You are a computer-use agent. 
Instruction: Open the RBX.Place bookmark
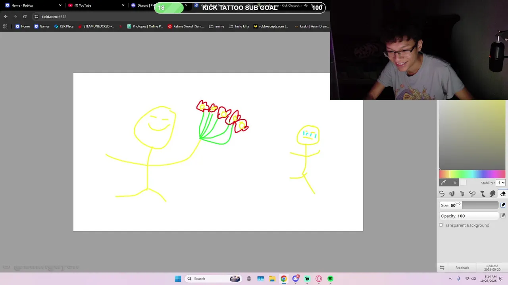tap(63, 27)
